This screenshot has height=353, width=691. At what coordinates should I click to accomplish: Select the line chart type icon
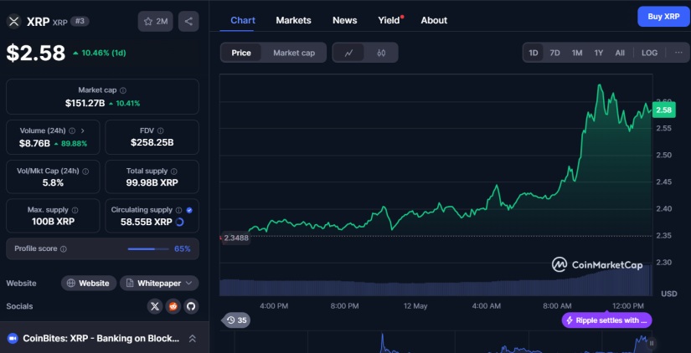(x=348, y=53)
